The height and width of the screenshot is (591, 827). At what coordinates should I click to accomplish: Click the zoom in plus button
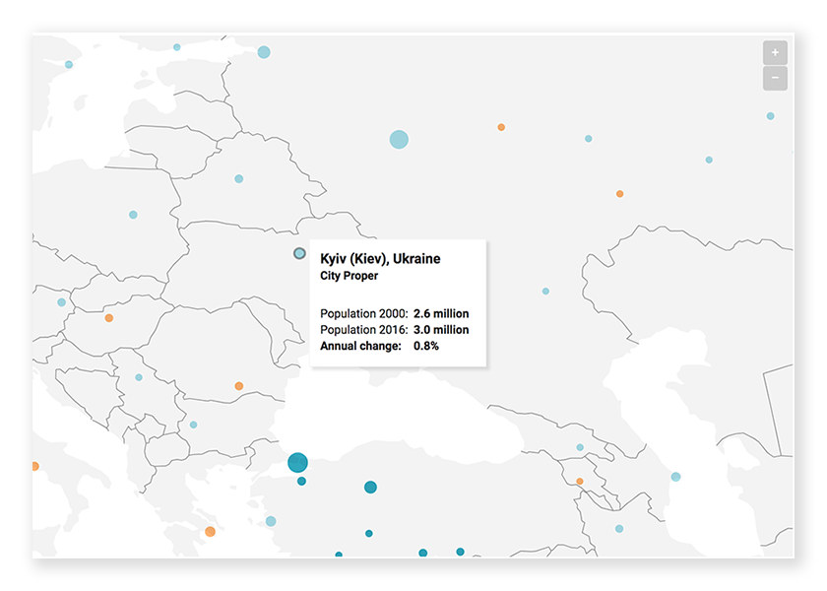tap(775, 52)
